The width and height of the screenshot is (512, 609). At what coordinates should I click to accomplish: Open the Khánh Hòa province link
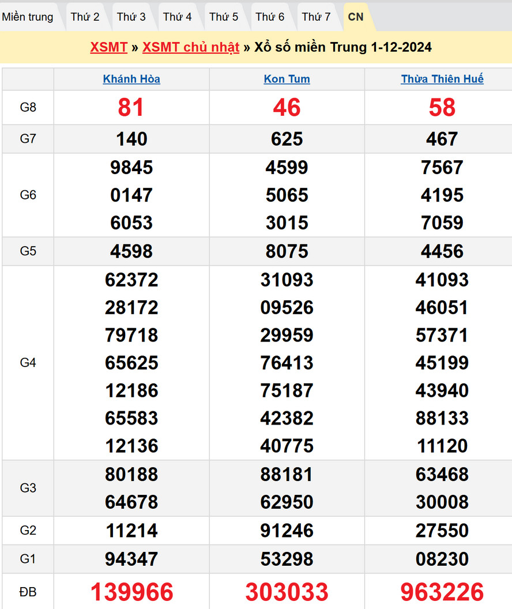[131, 79]
